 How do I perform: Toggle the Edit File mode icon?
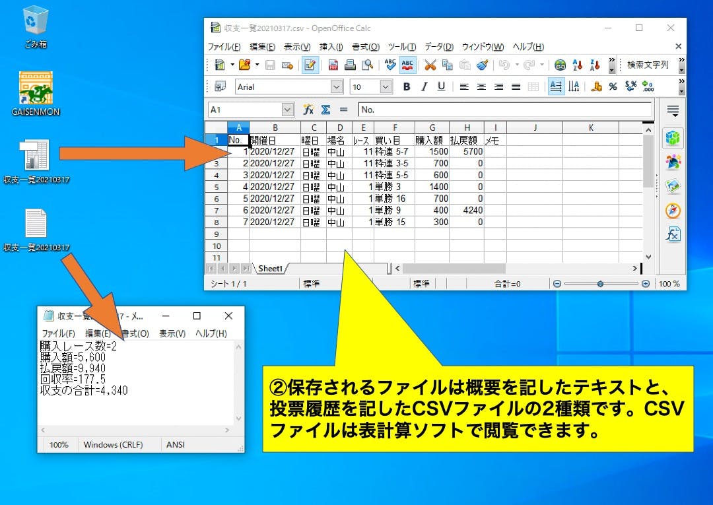(x=310, y=65)
